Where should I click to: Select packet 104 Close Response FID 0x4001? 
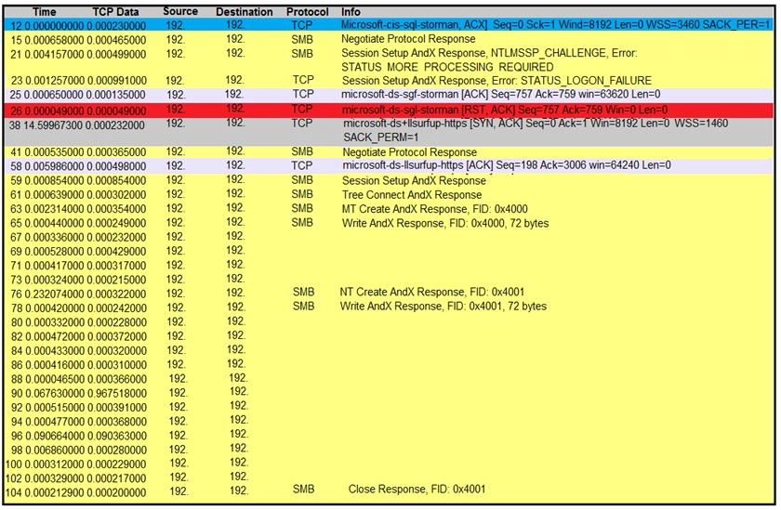click(x=389, y=491)
